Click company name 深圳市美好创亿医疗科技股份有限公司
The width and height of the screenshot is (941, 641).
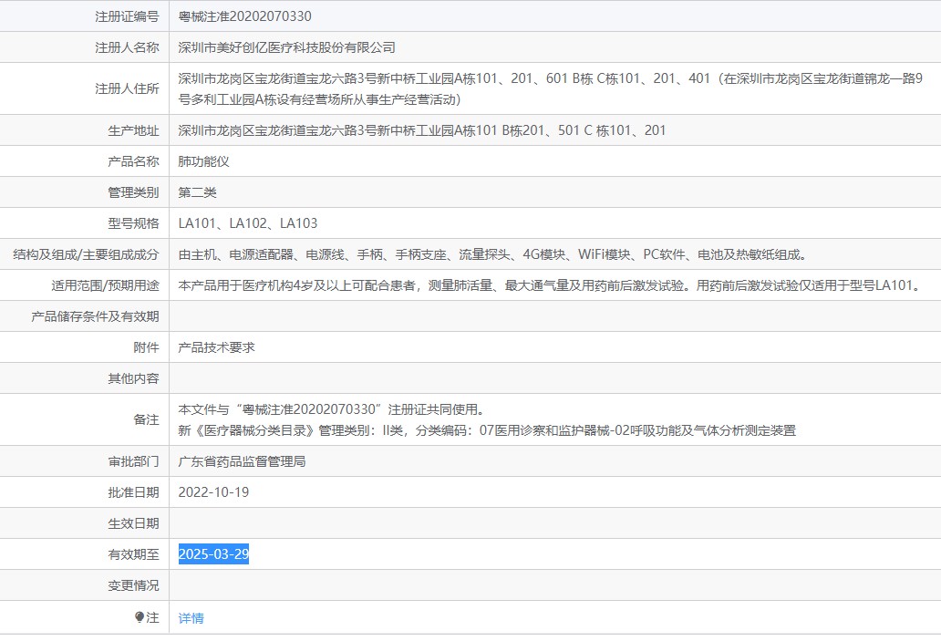pos(287,47)
